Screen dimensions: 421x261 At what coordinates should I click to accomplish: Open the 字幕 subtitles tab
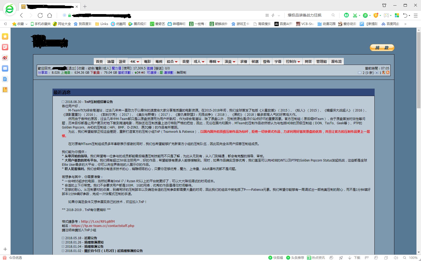(278, 61)
